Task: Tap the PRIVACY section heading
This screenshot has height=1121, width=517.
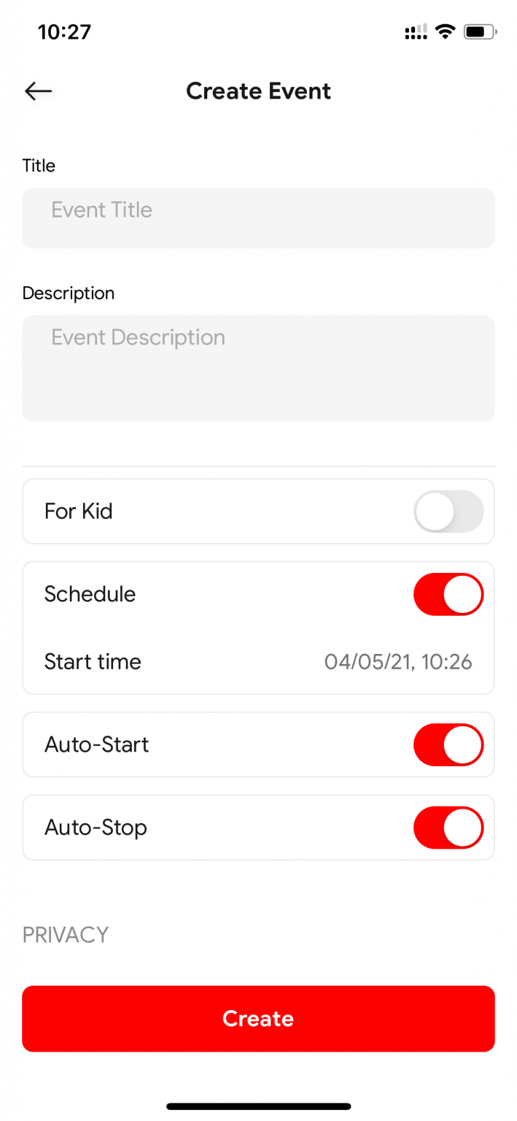Action: click(x=65, y=935)
